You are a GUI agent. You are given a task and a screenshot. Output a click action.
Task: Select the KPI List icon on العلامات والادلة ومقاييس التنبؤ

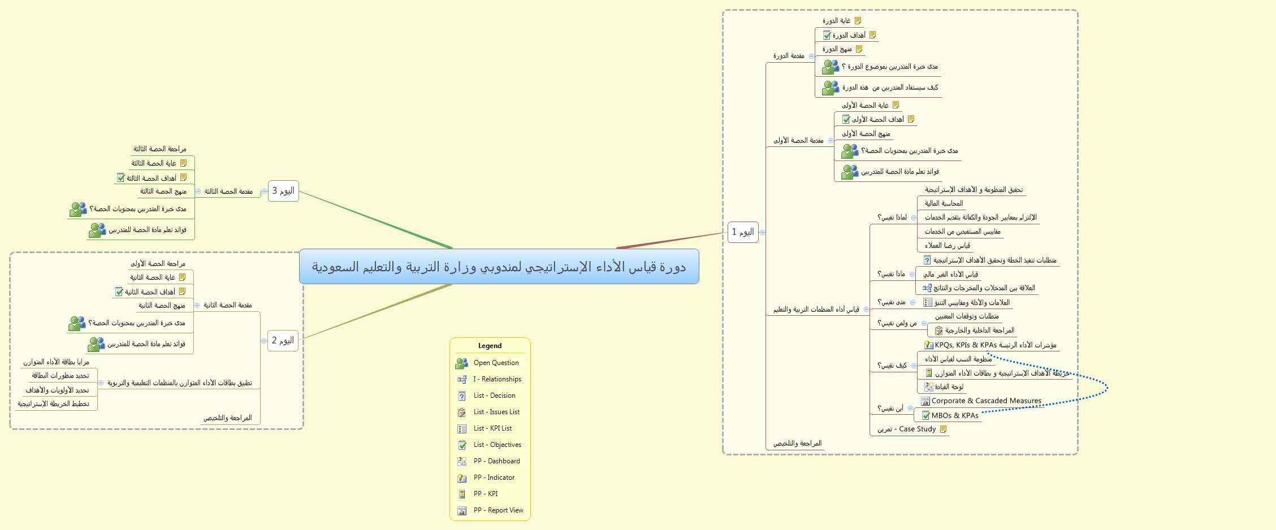coord(927,303)
